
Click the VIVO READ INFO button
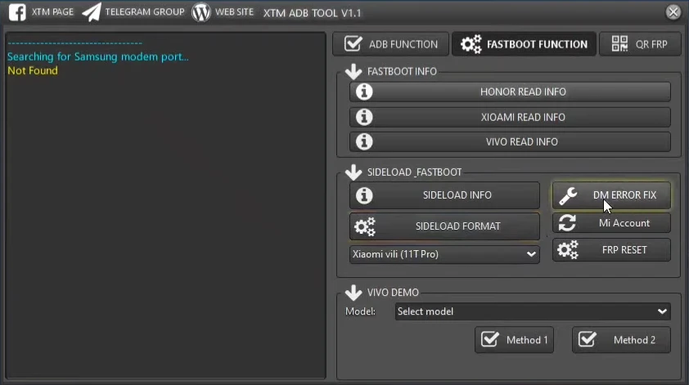(x=510, y=141)
